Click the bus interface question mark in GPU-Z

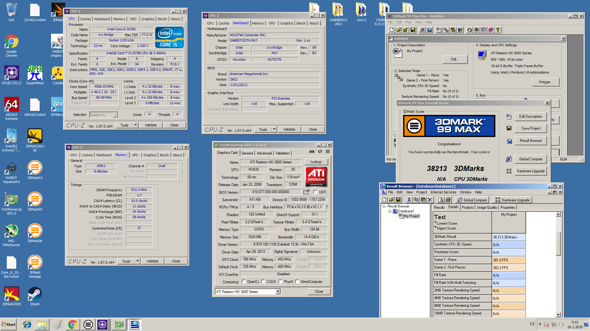click(327, 207)
